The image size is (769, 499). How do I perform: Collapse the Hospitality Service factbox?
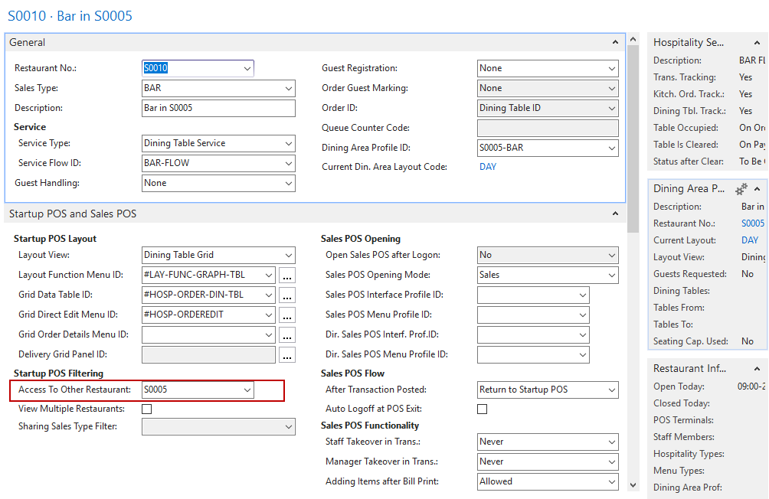(x=757, y=43)
